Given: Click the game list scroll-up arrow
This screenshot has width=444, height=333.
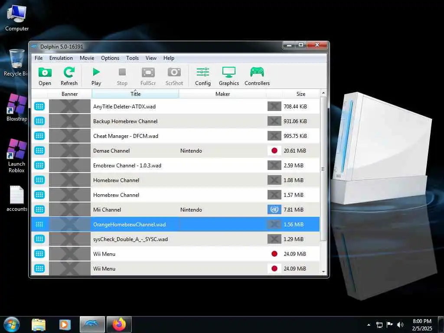Looking at the screenshot, I should coord(323,93).
